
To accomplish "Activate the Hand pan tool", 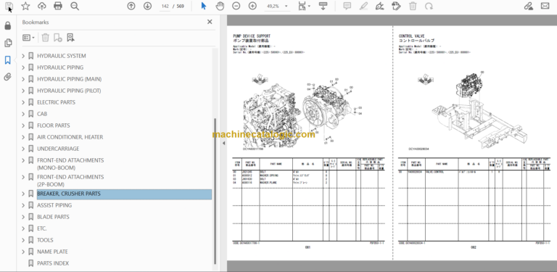I will point(220,6).
